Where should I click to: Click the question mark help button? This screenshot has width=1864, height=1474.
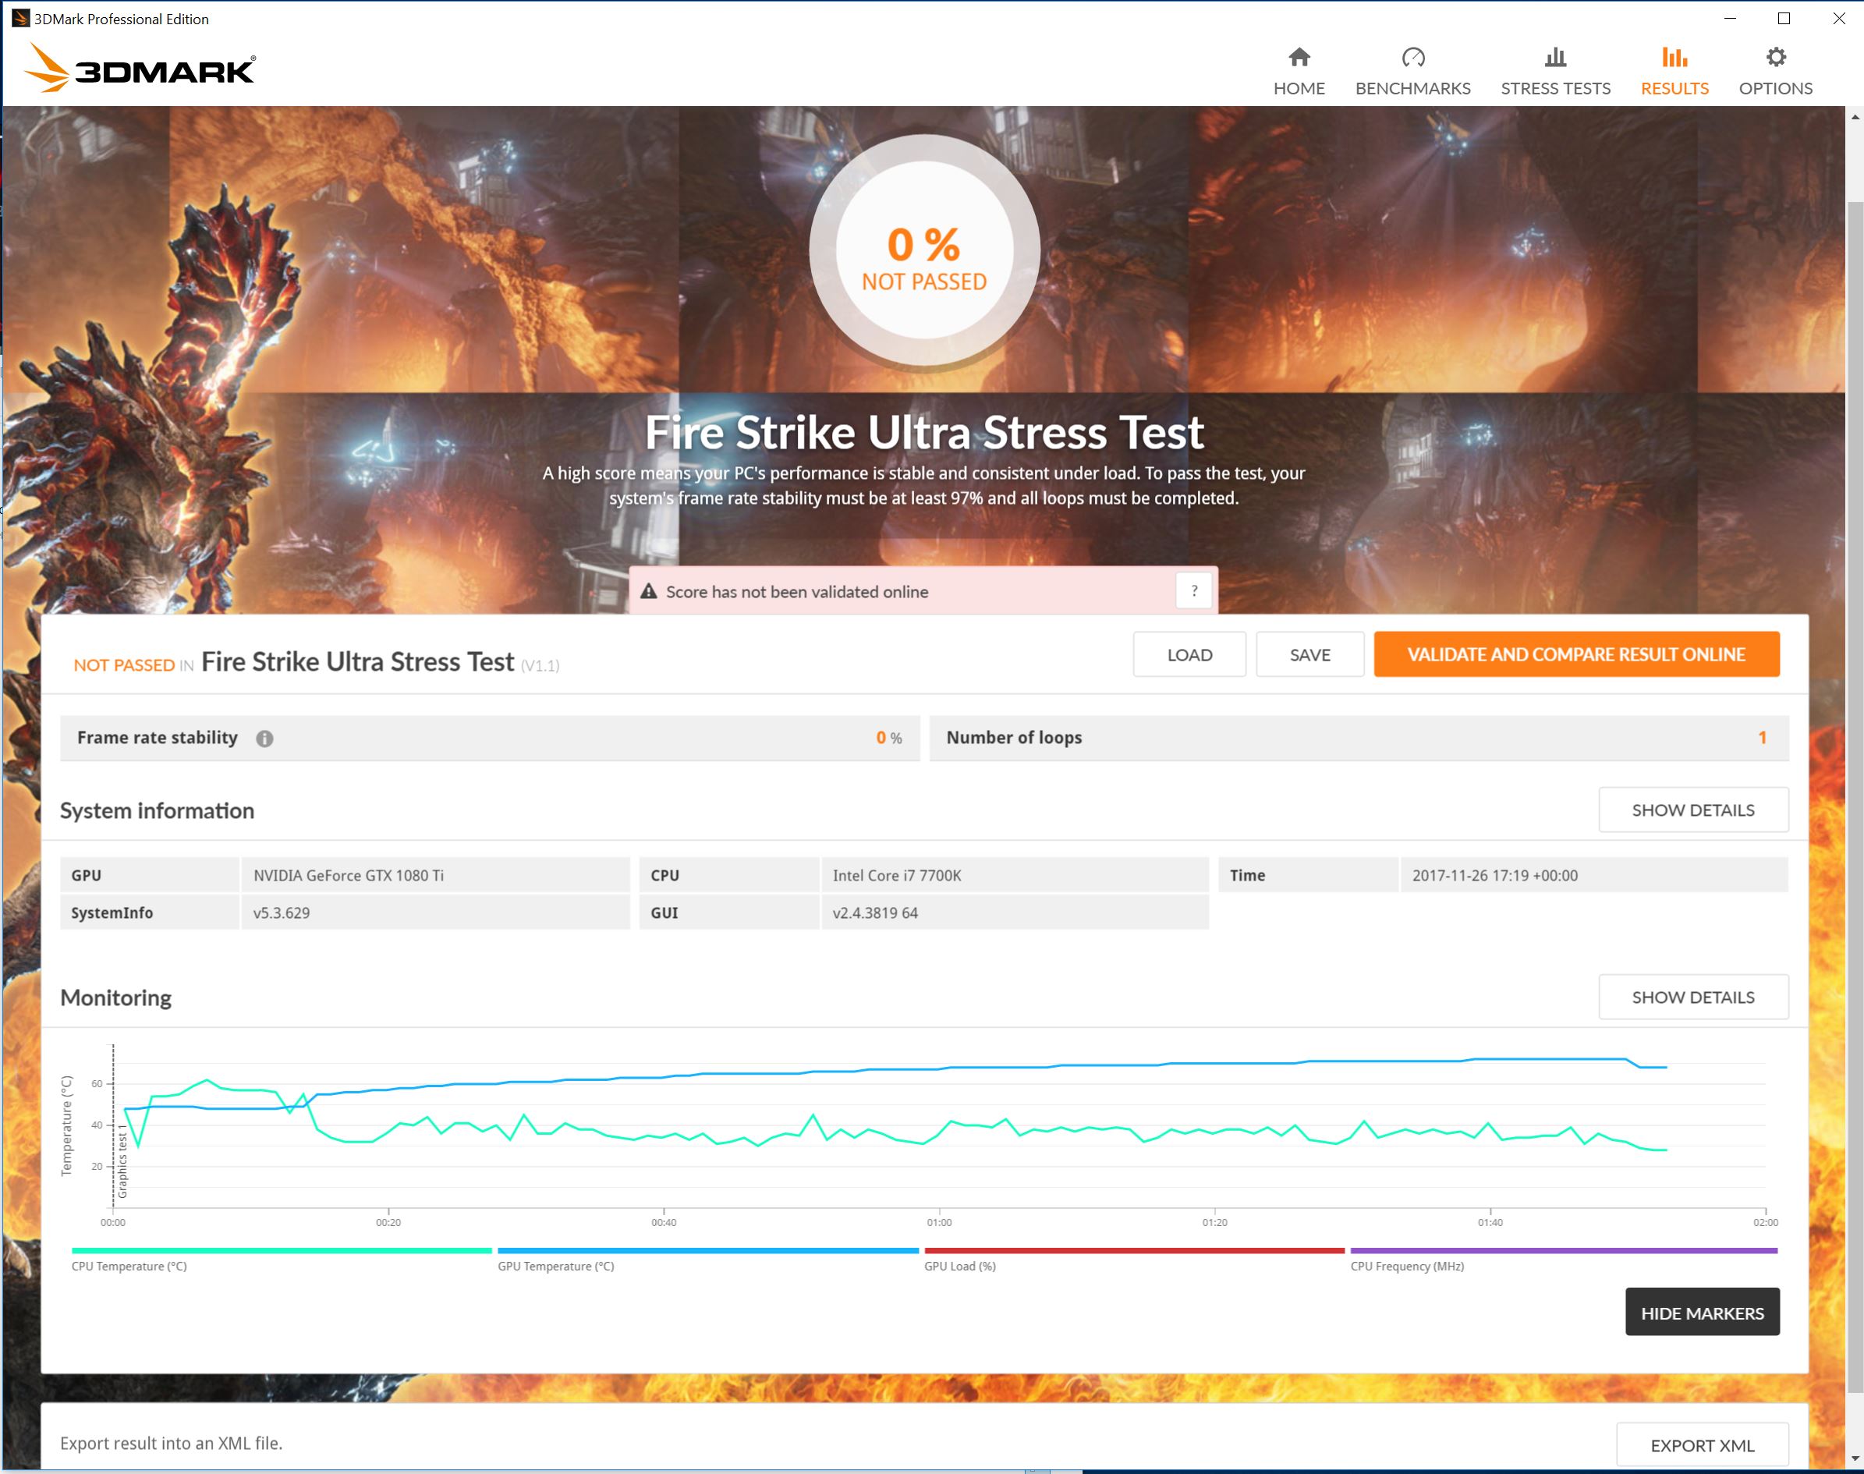pos(1194,591)
